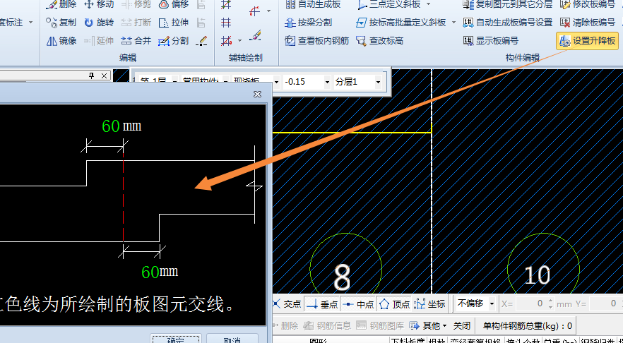623x343 pixels.
Task: Click the 合并 (merge) tool
Action: click(136, 41)
